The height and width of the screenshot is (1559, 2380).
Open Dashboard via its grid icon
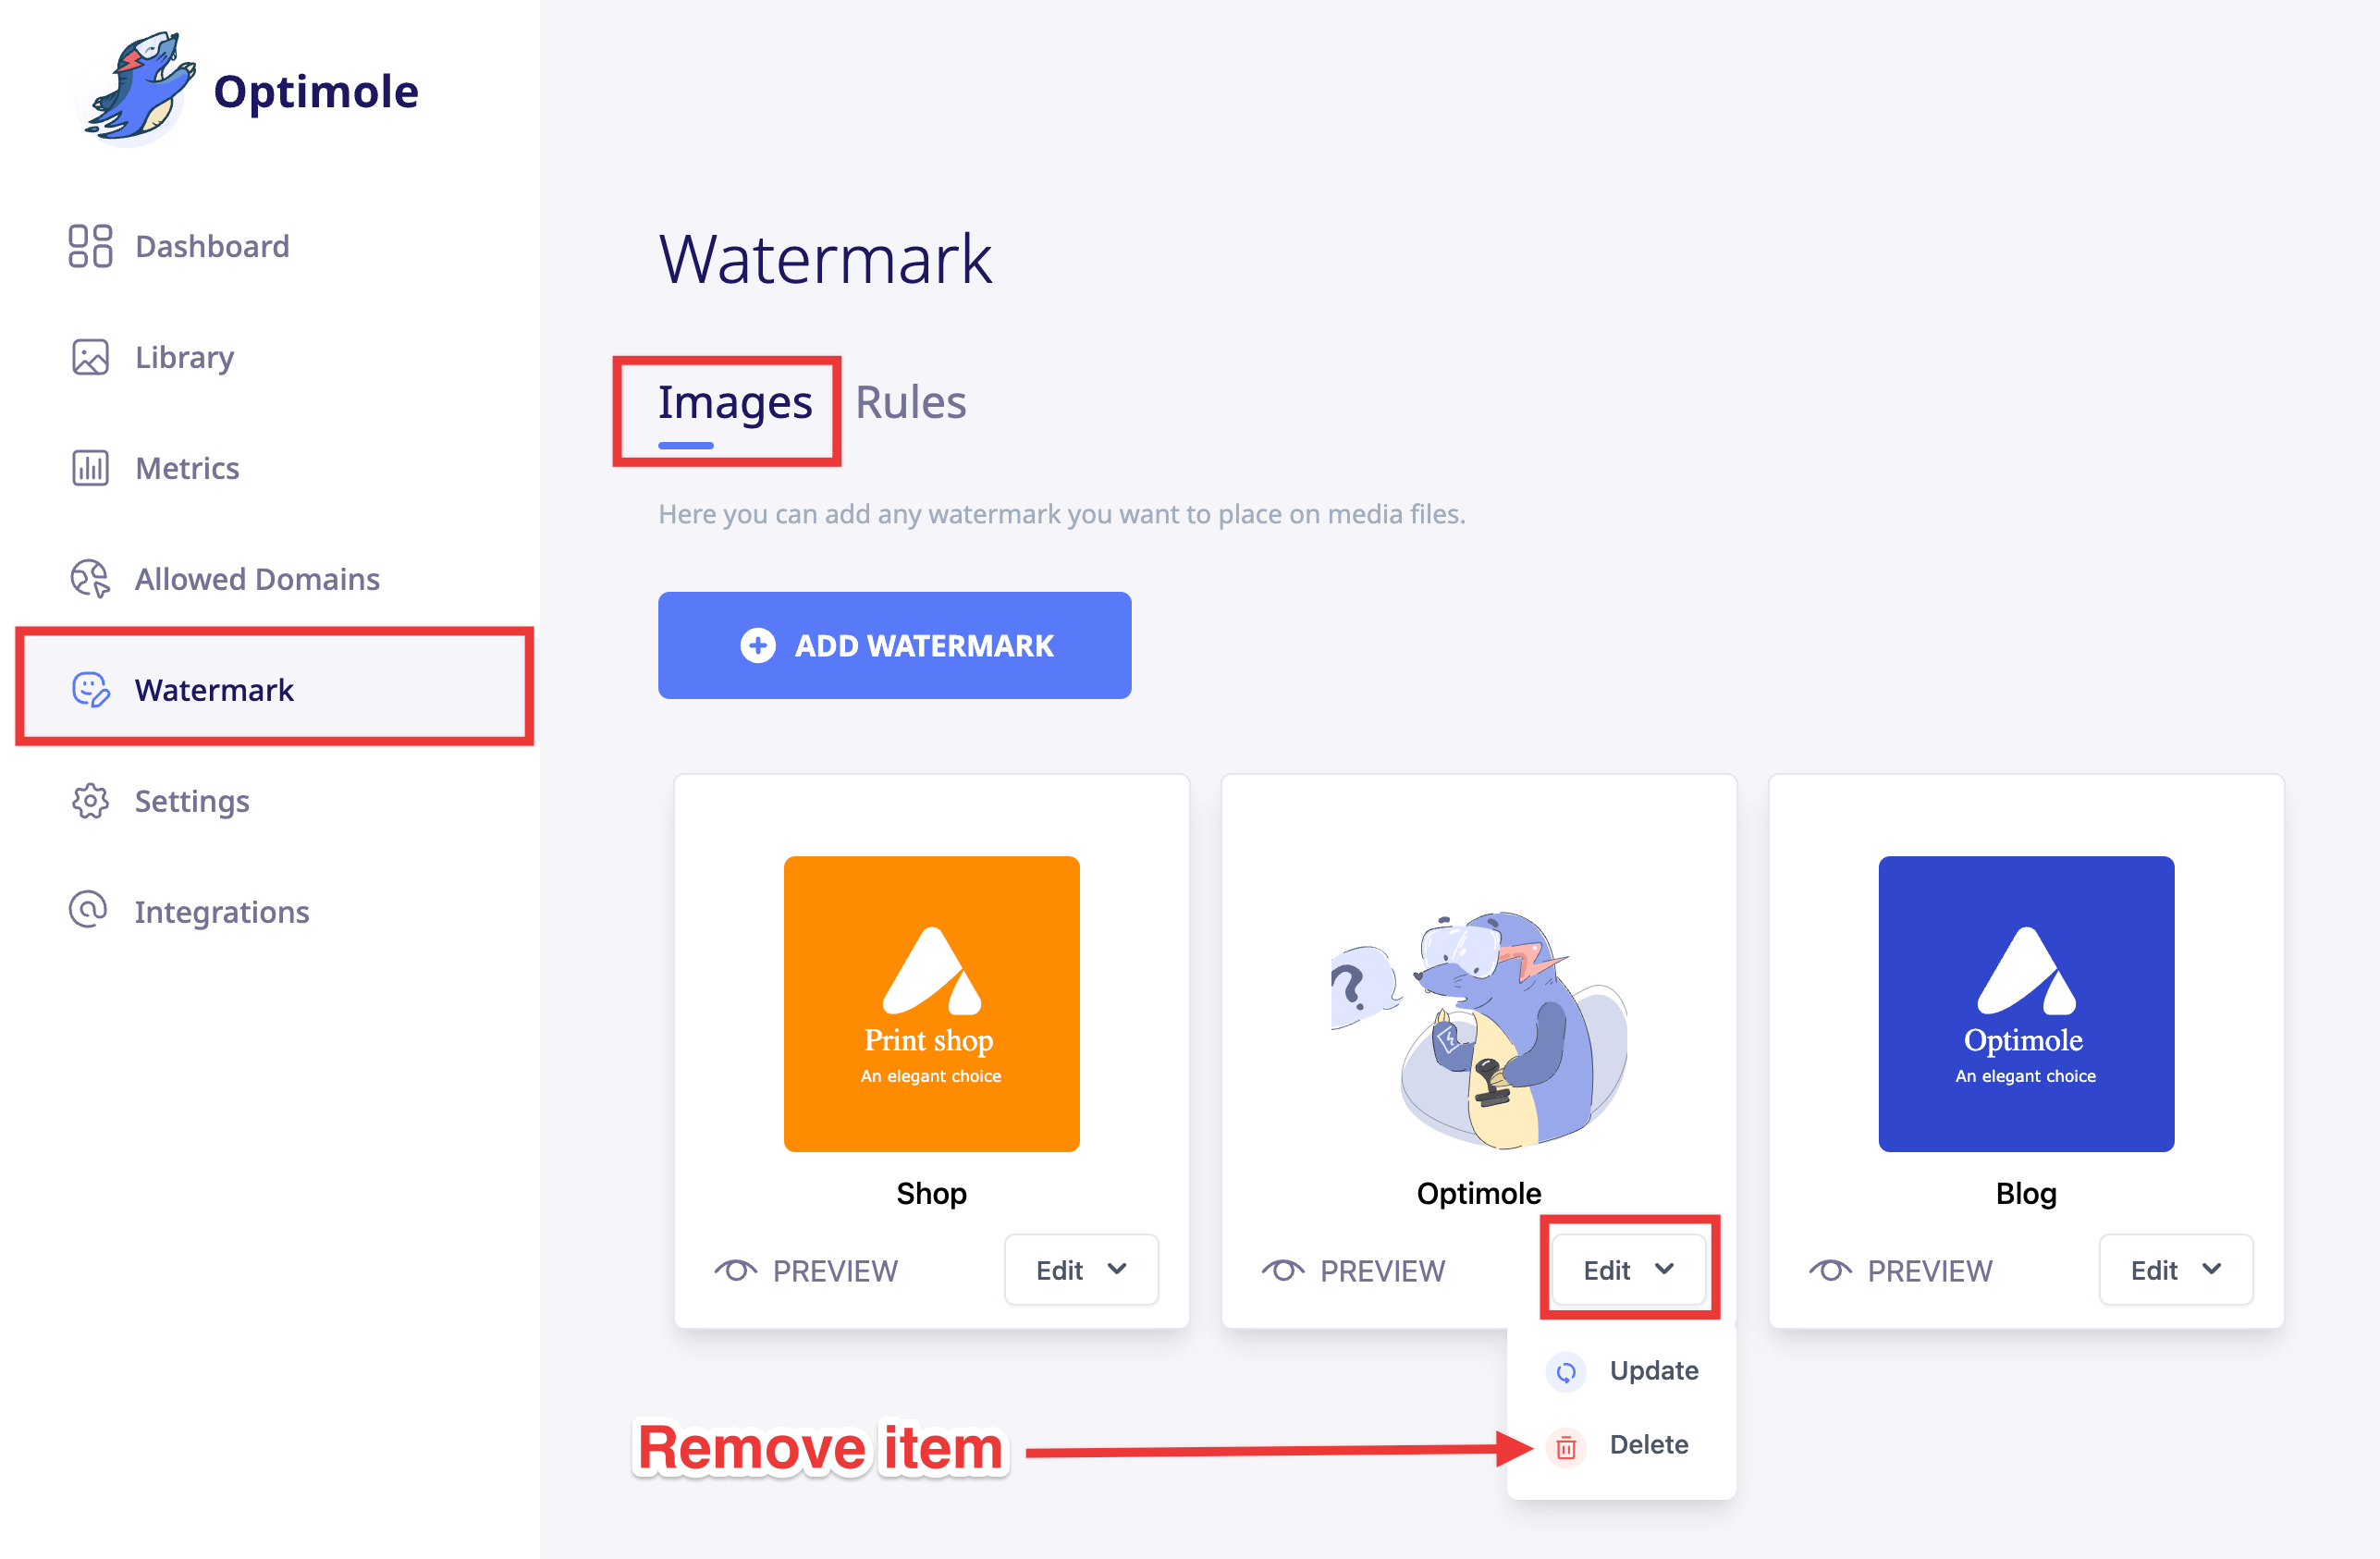click(x=90, y=246)
